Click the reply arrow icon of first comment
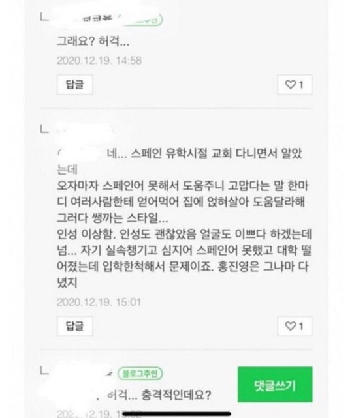The width and height of the screenshot is (352, 418). 44,18
